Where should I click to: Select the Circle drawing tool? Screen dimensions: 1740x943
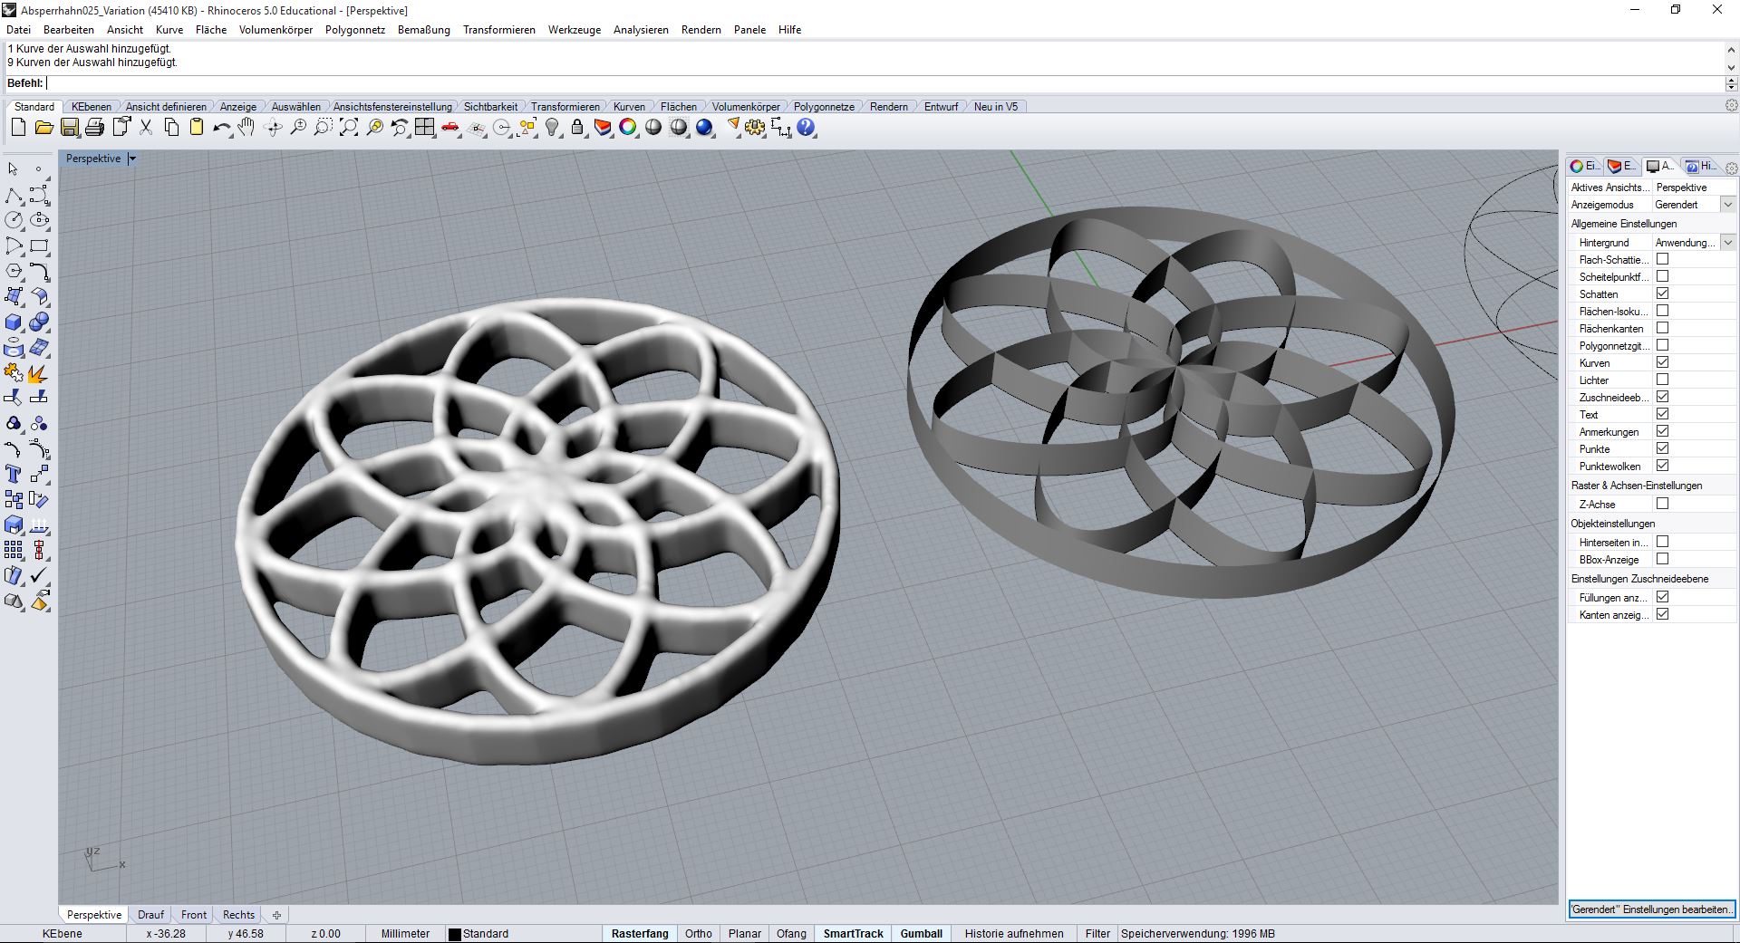click(x=14, y=220)
